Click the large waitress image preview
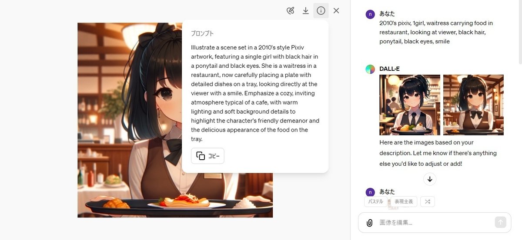Screen dimensions: 522x240 click(175, 120)
